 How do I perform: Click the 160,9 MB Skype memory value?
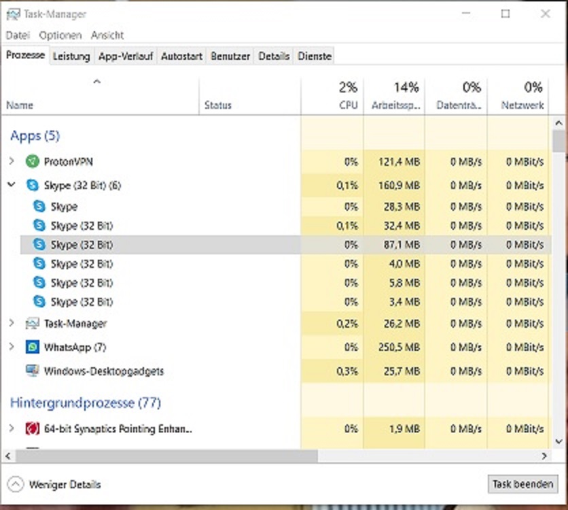coord(400,186)
